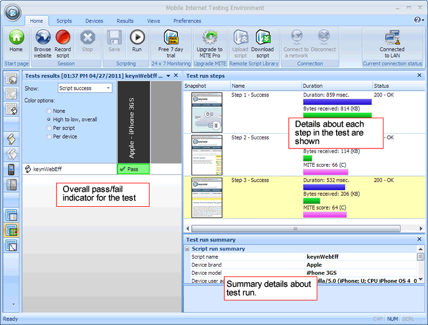The image size is (428, 325).
Task: Switch to the Views tab
Action: tap(154, 21)
